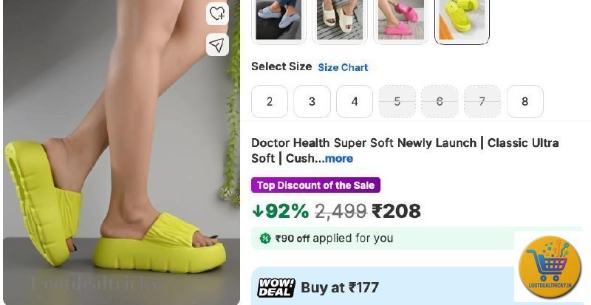Choose the pink sandal color variant
The width and height of the screenshot is (591, 305).
tap(400, 20)
